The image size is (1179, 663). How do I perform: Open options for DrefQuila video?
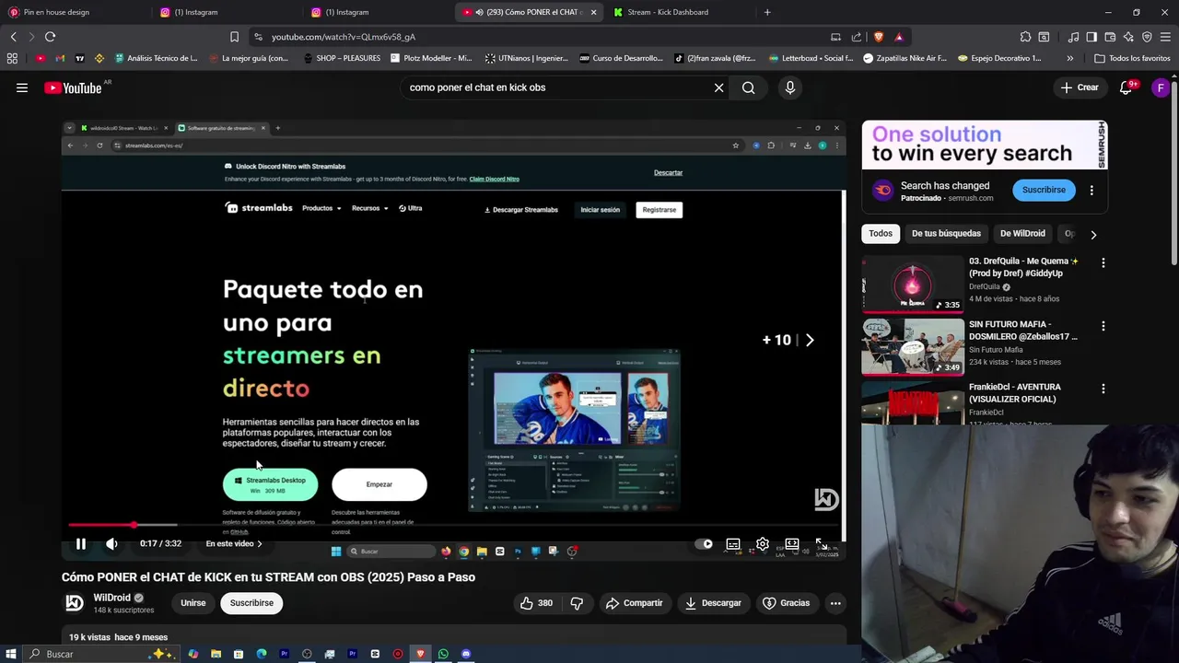tap(1103, 263)
